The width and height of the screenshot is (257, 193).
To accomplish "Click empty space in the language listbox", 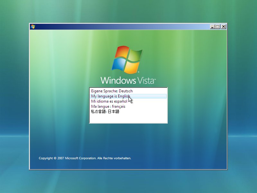I will click(128, 118).
